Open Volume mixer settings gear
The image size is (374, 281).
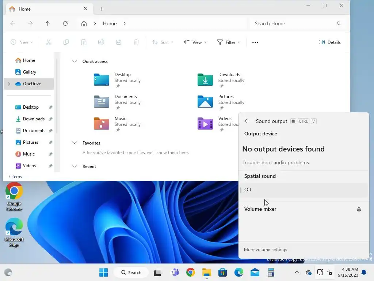point(359,209)
